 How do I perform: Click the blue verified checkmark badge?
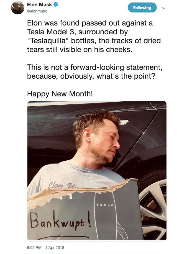click(56, 5)
